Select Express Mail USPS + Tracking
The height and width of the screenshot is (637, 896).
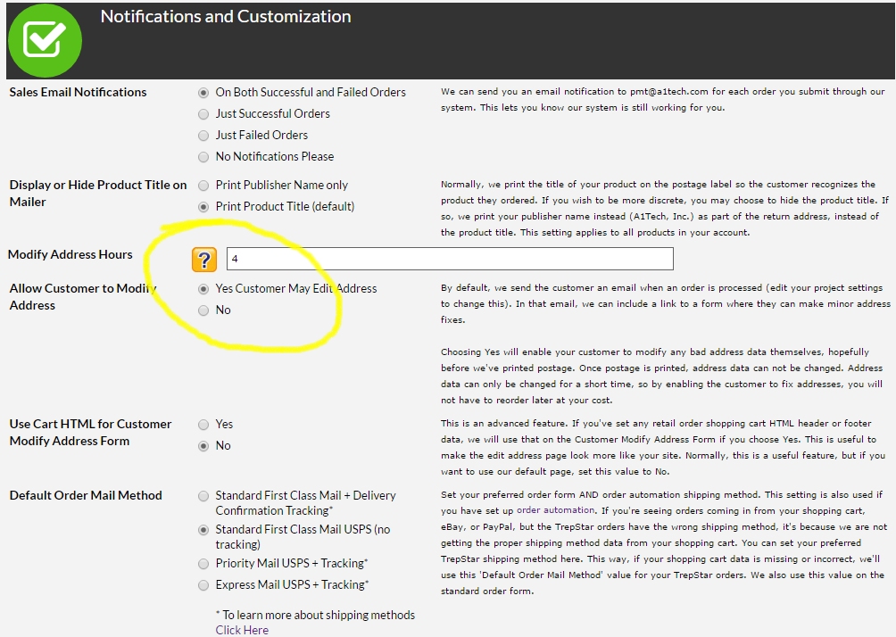point(203,585)
